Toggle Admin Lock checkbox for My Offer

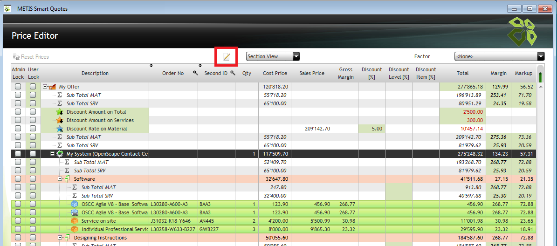pos(18,87)
